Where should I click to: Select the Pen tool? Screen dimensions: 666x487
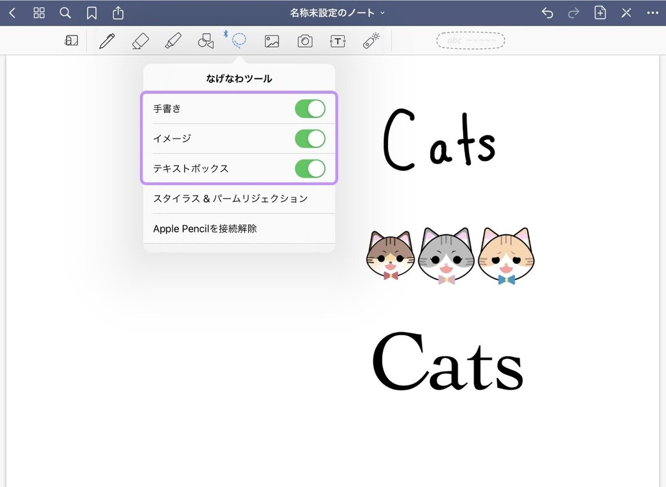[107, 40]
